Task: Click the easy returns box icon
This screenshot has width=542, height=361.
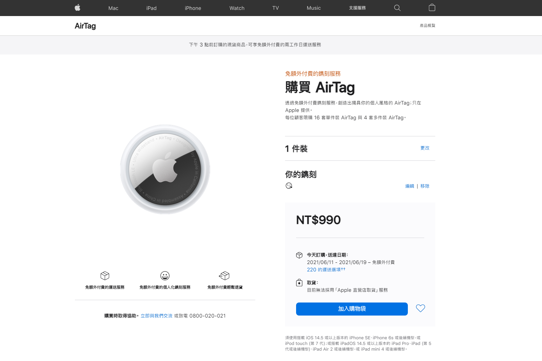Action: click(224, 276)
